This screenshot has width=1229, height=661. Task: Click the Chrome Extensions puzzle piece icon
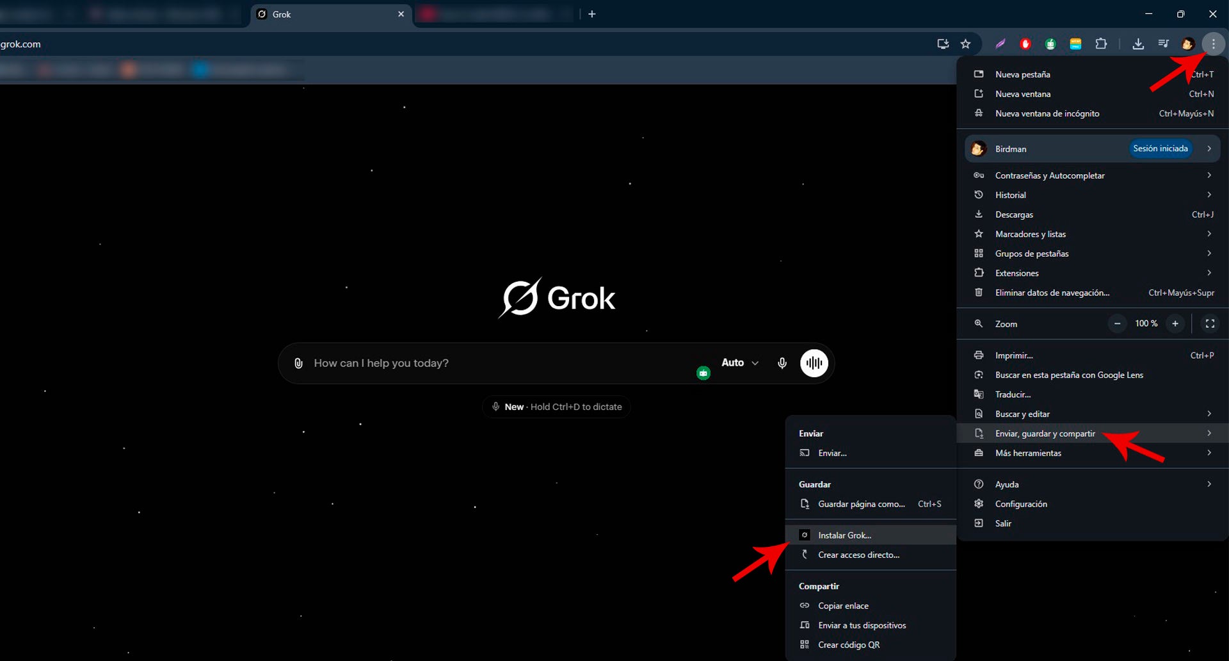(1102, 44)
